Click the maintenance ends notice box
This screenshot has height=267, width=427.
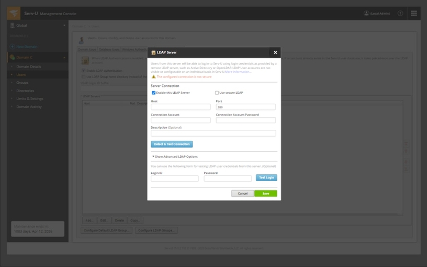(x=38, y=229)
